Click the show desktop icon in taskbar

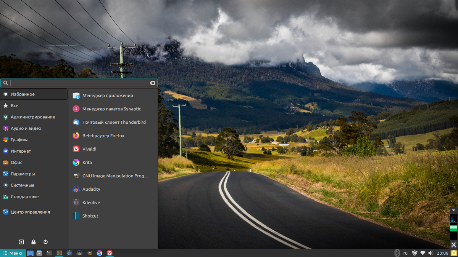point(30,253)
